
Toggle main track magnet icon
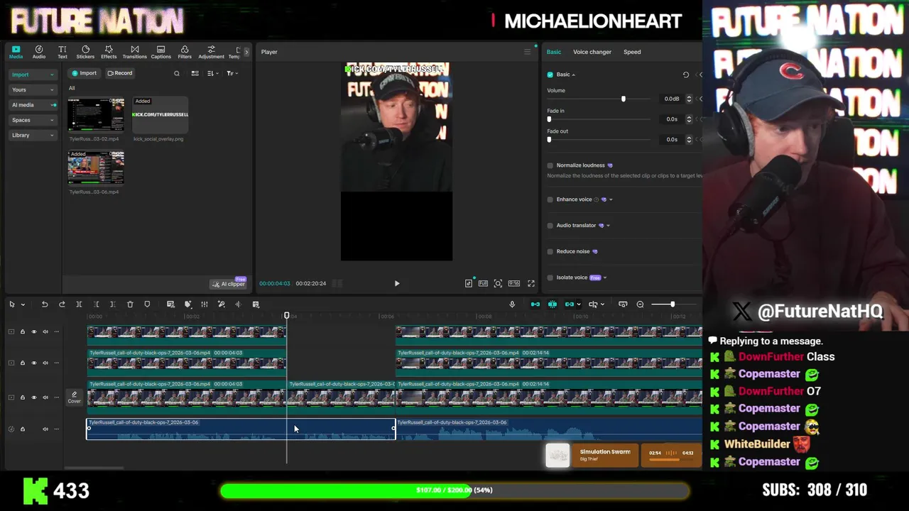pos(535,304)
